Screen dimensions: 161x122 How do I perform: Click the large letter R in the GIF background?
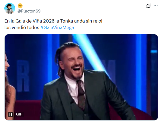point(23,76)
